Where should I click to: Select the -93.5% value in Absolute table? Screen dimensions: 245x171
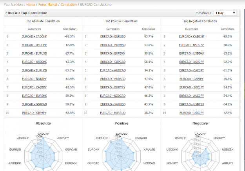(x=70, y=36)
